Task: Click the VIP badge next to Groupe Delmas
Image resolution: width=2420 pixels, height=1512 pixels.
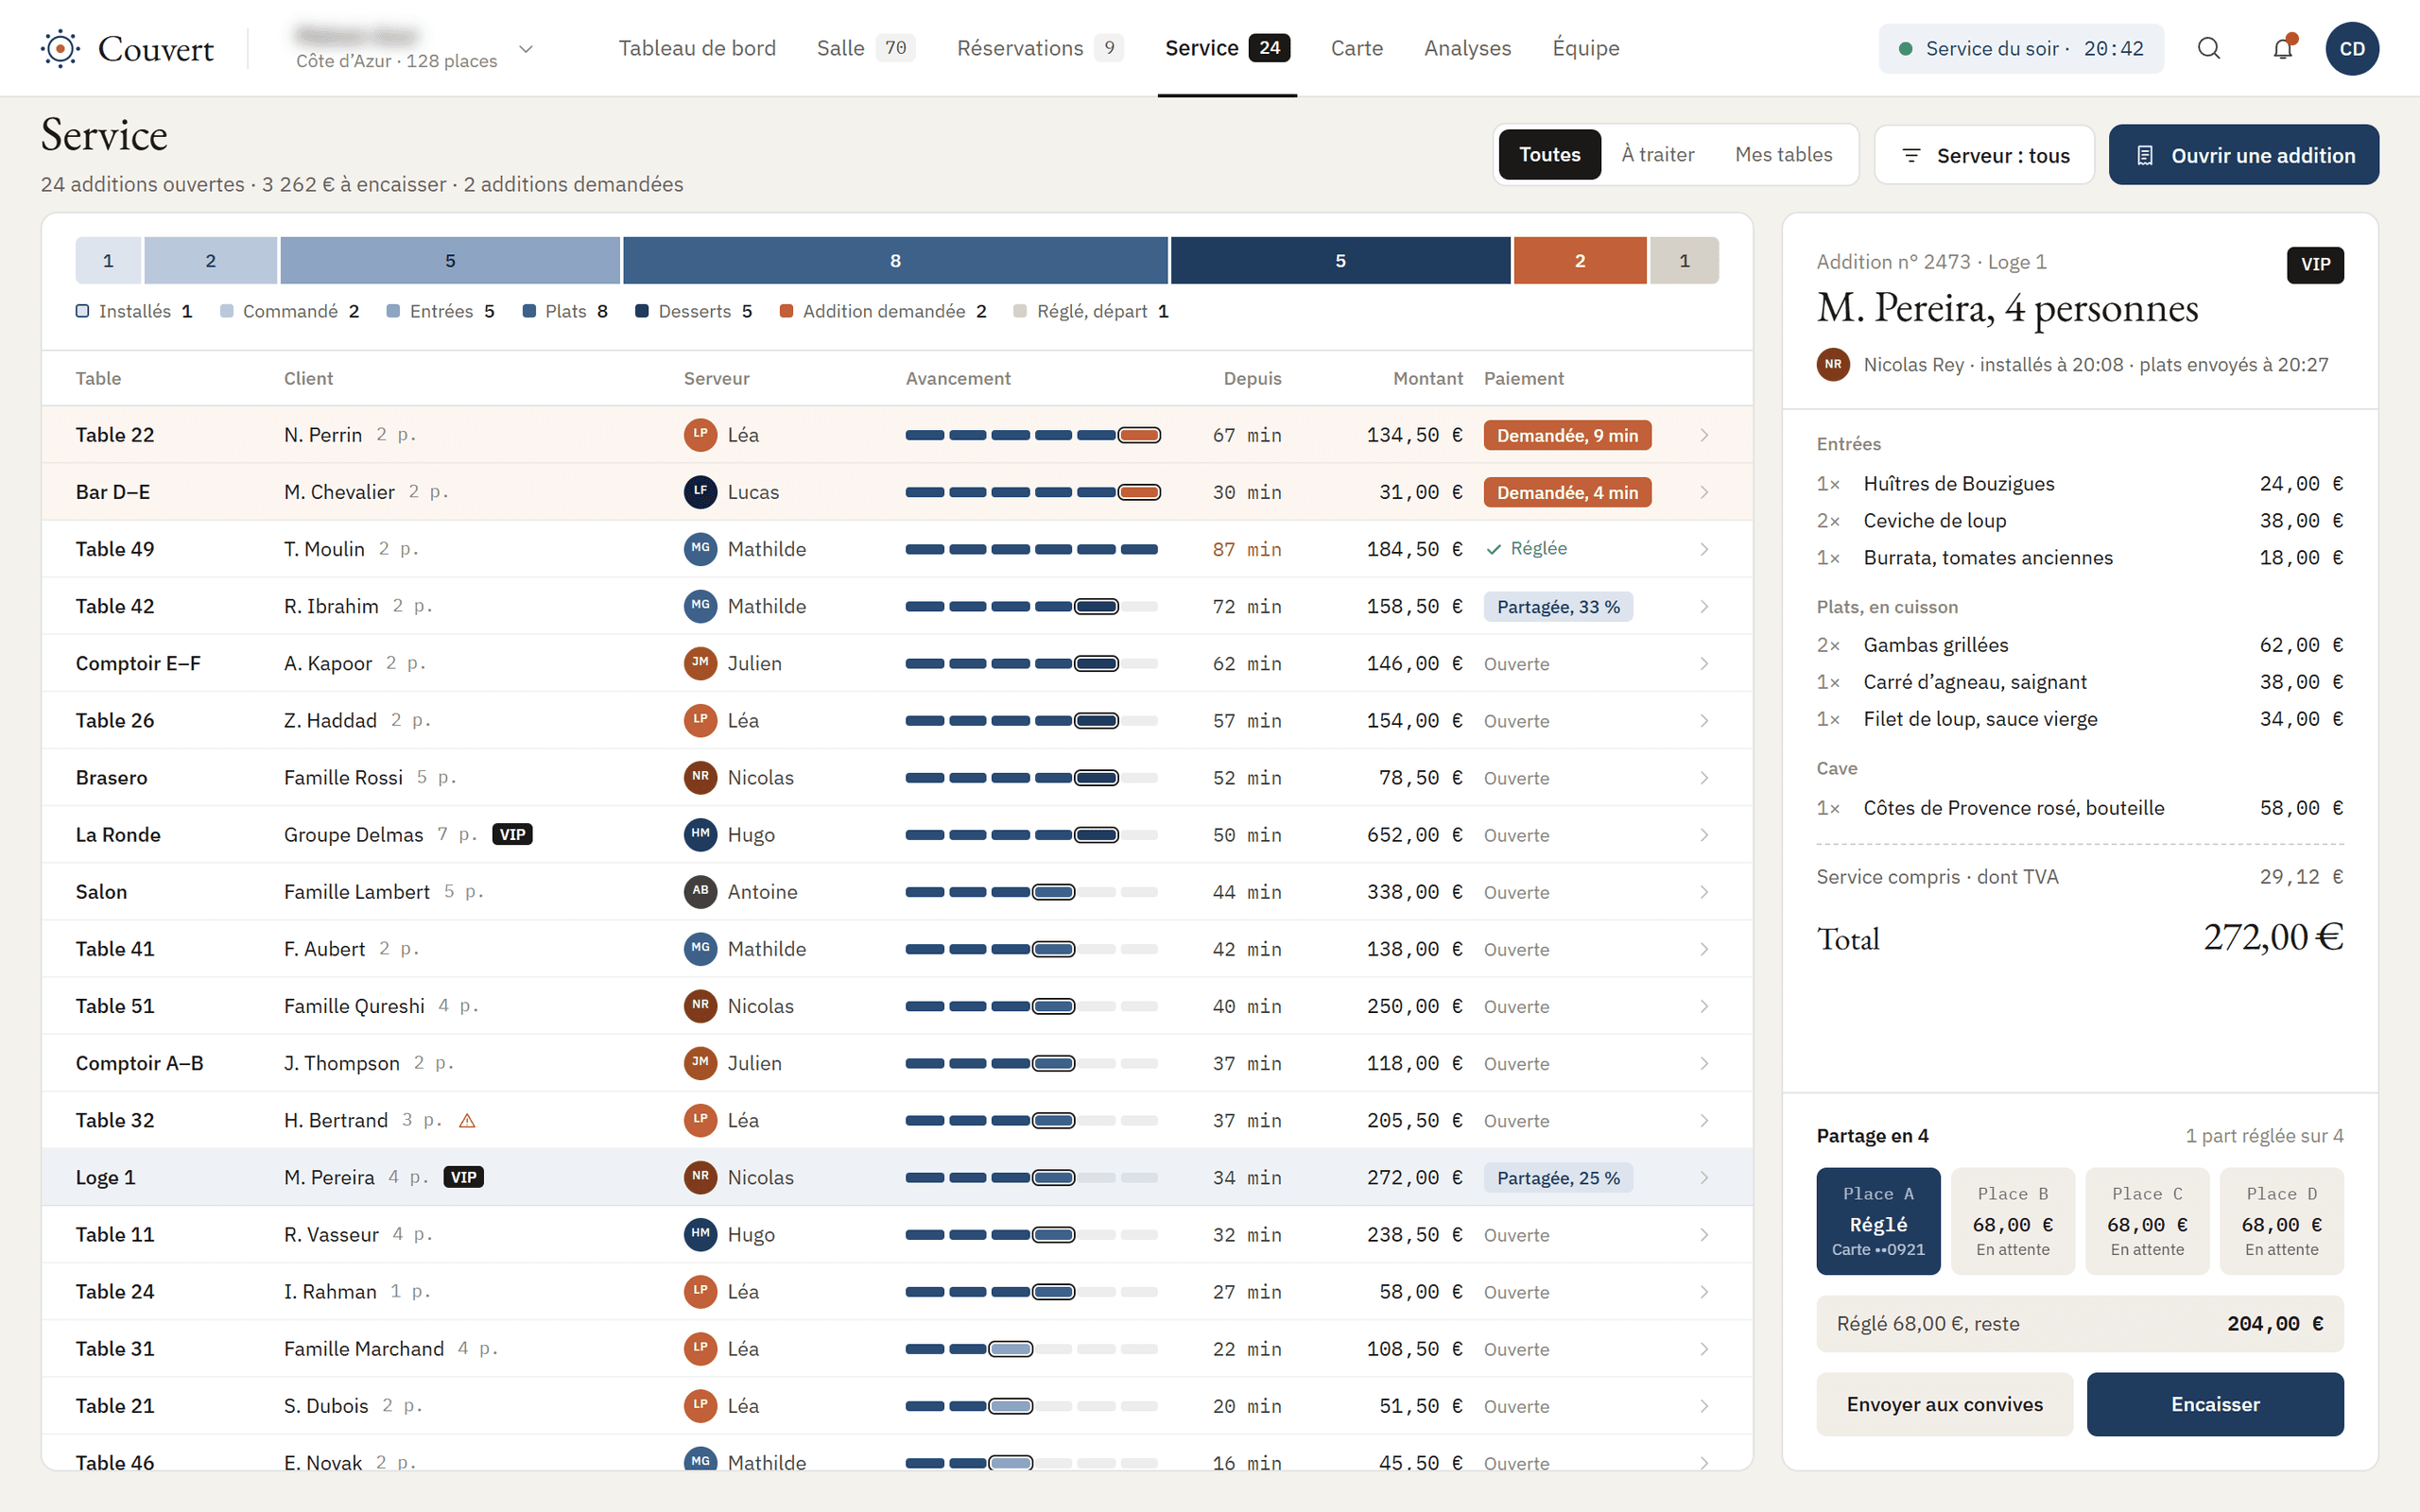Action: click(512, 834)
